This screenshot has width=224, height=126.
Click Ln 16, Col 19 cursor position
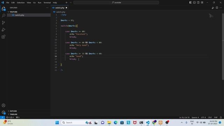point(184,118)
